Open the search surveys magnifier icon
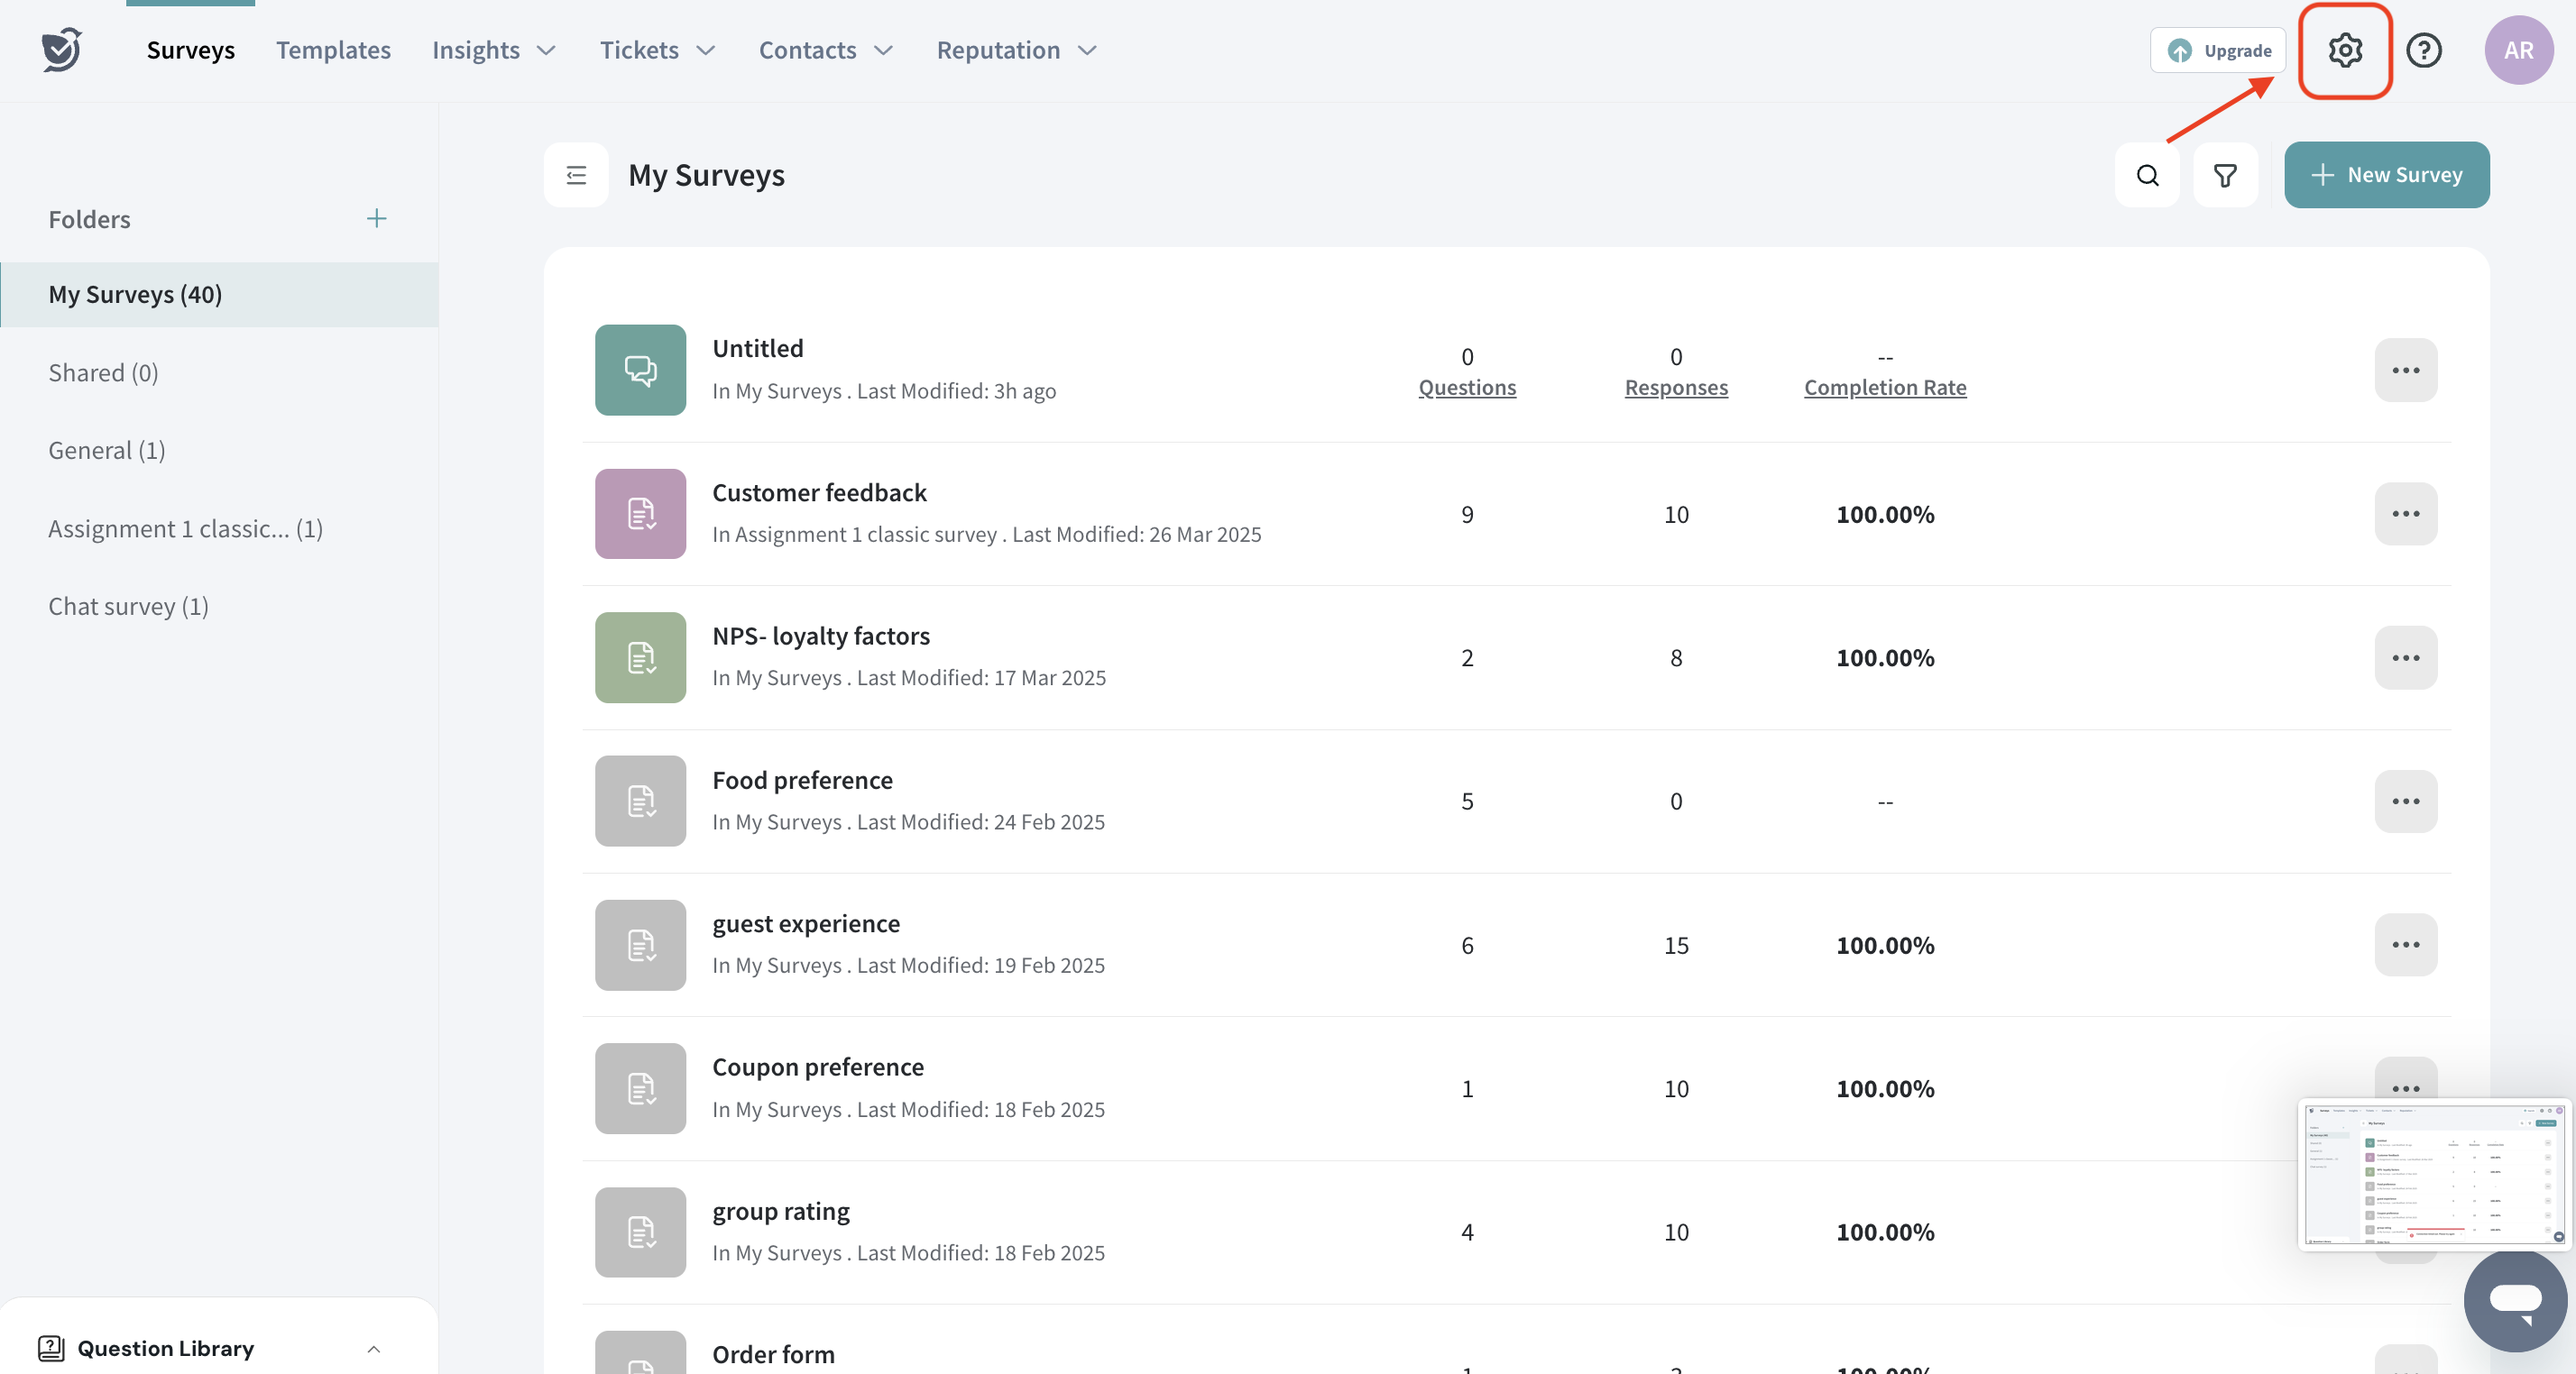 [2147, 176]
